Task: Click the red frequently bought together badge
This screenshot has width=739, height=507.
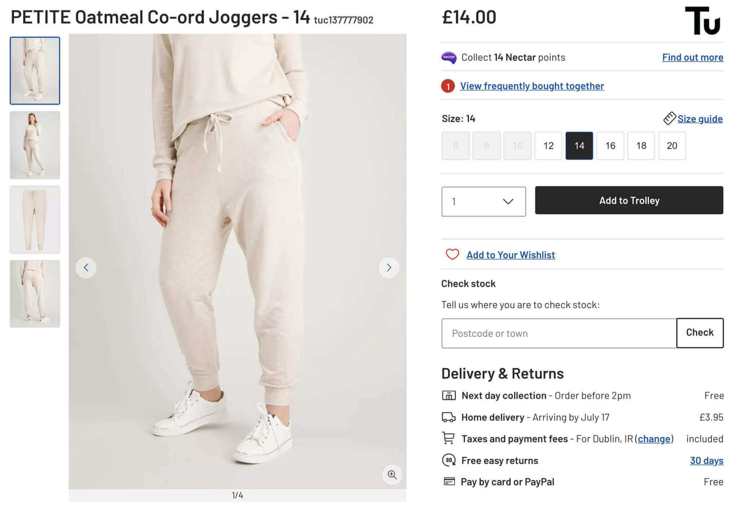Action: pos(448,86)
